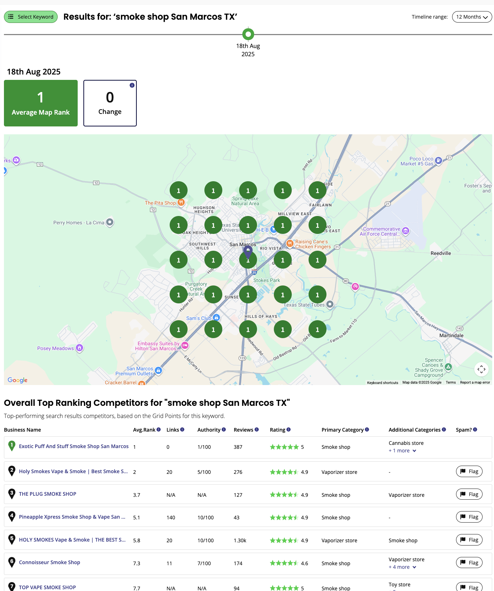Open TOP VAPE SMOKE SHOP link
Image resolution: width=494 pixels, height=591 pixels.
[47, 587]
